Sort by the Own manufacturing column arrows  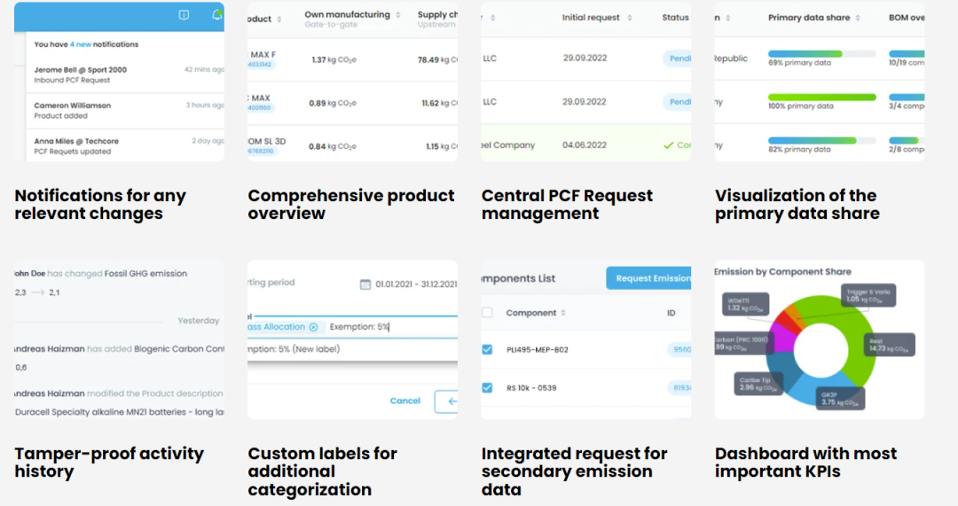(x=397, y=15)
